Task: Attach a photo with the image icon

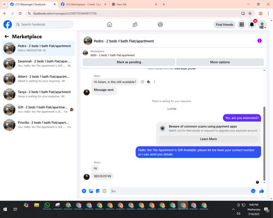Action: point(91,191)
